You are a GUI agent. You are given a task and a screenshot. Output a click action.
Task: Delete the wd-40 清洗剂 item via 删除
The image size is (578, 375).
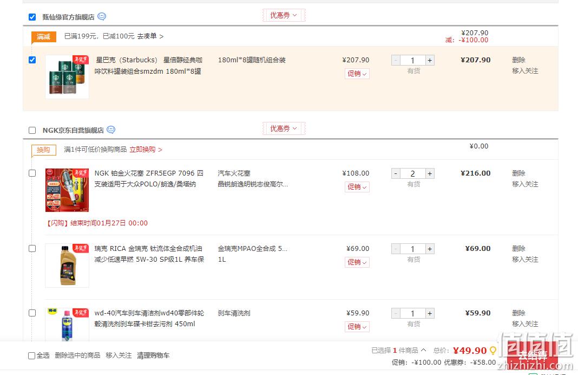[518, 313]
